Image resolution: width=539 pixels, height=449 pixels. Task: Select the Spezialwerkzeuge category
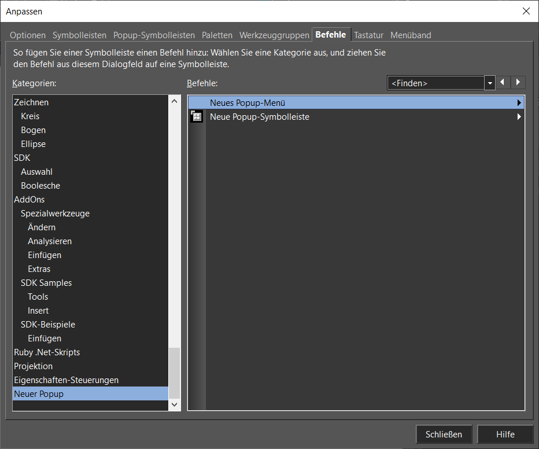pos(90,213)
